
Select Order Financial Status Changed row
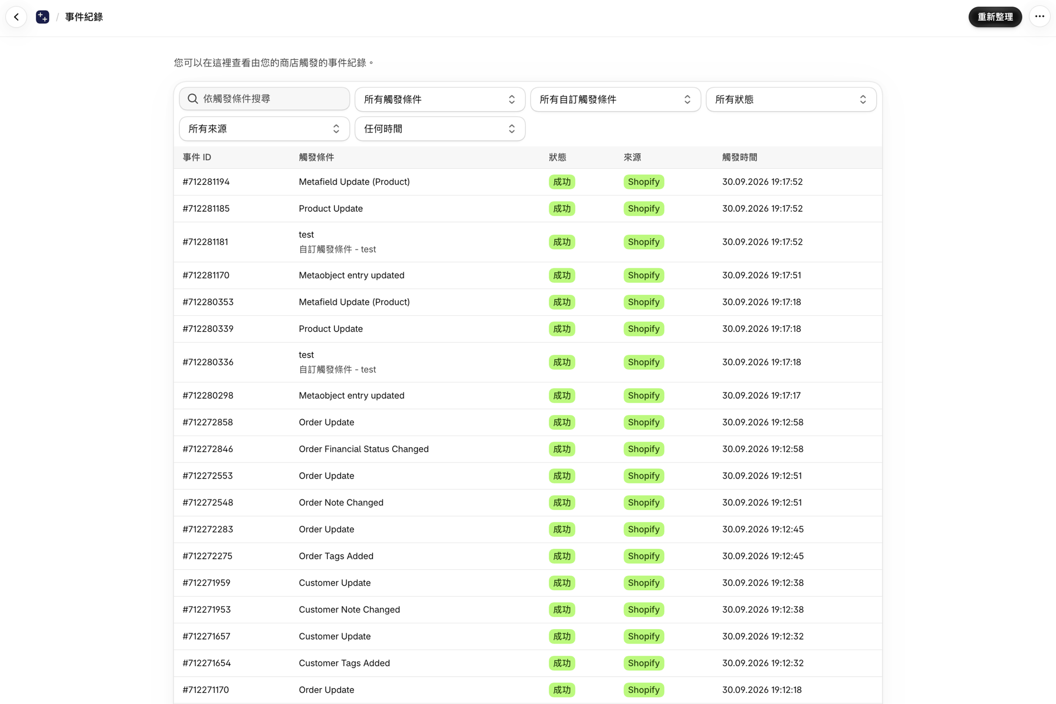point(528,449)
